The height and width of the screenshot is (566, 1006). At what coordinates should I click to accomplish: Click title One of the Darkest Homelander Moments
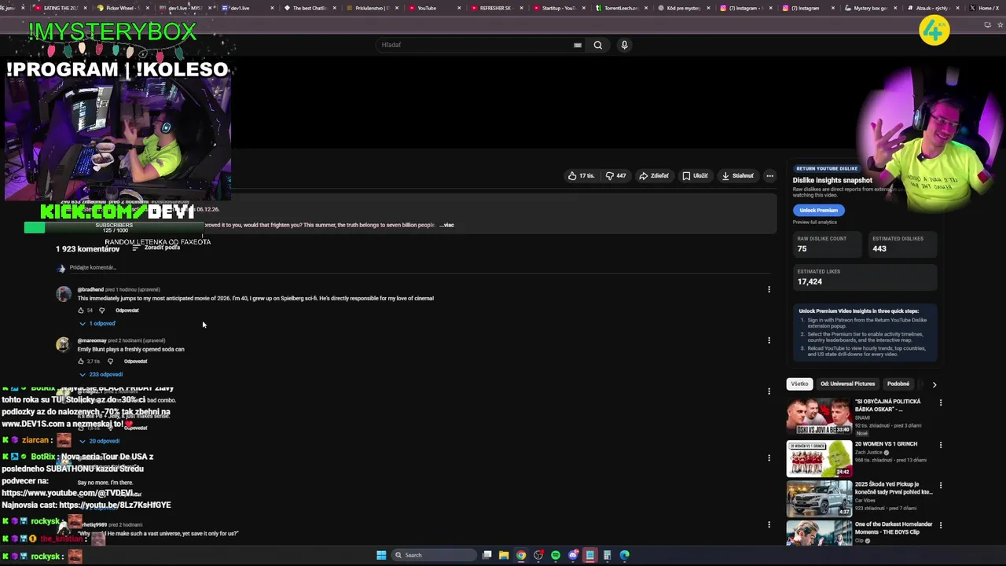point(894,528)
